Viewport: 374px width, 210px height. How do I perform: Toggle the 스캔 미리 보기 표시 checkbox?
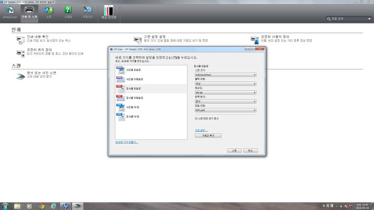(196, 118)
